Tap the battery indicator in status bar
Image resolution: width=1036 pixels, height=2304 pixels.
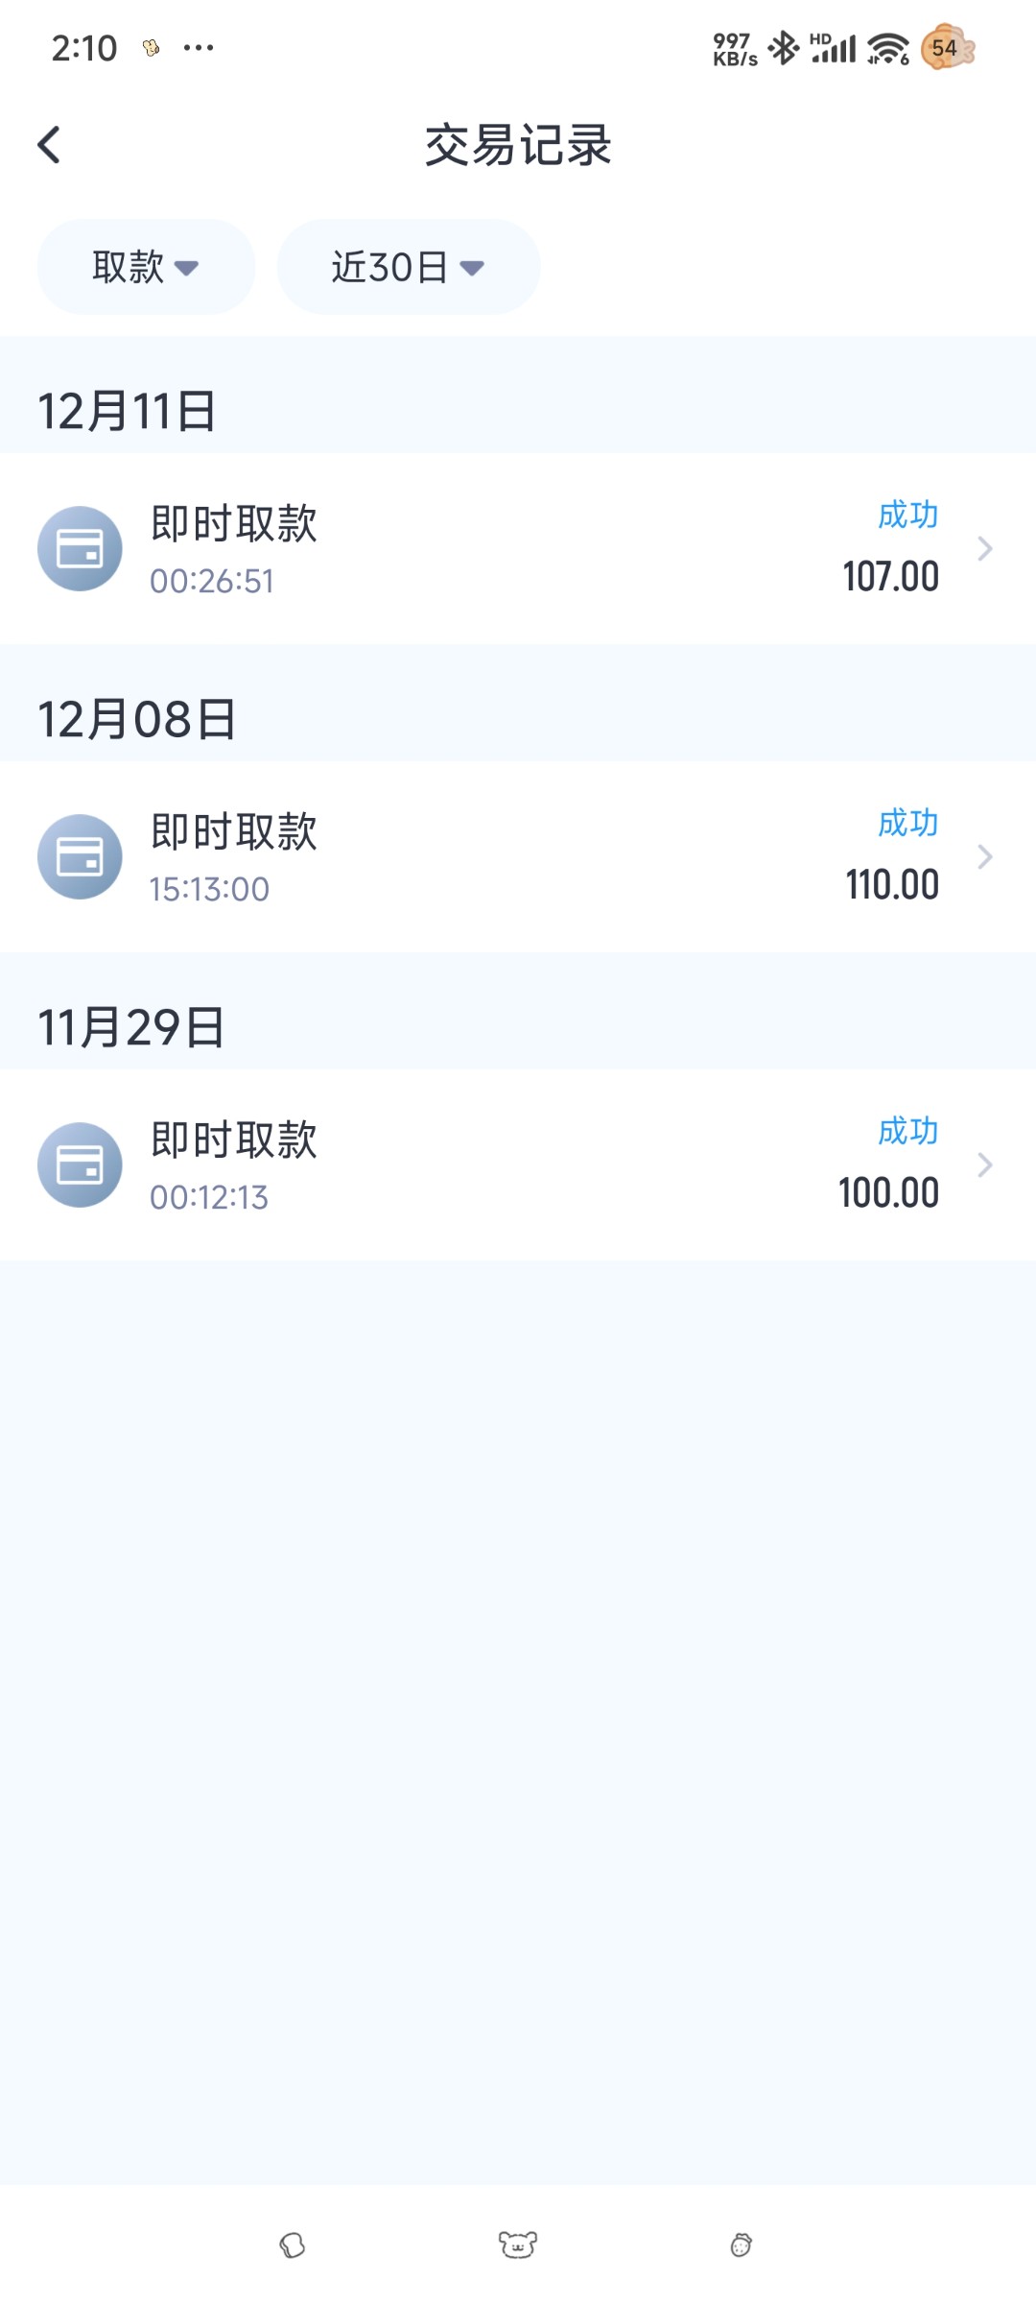(x=947, y=48)
